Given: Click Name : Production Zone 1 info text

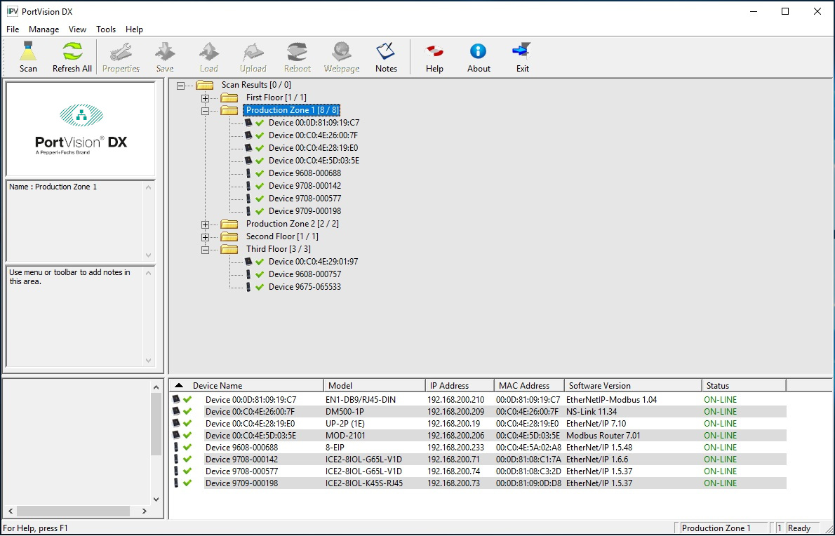Looking at the screenshot, I should click(53, 187).
